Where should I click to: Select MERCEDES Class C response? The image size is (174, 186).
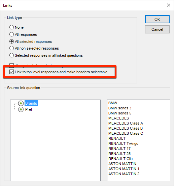[126, 133]
